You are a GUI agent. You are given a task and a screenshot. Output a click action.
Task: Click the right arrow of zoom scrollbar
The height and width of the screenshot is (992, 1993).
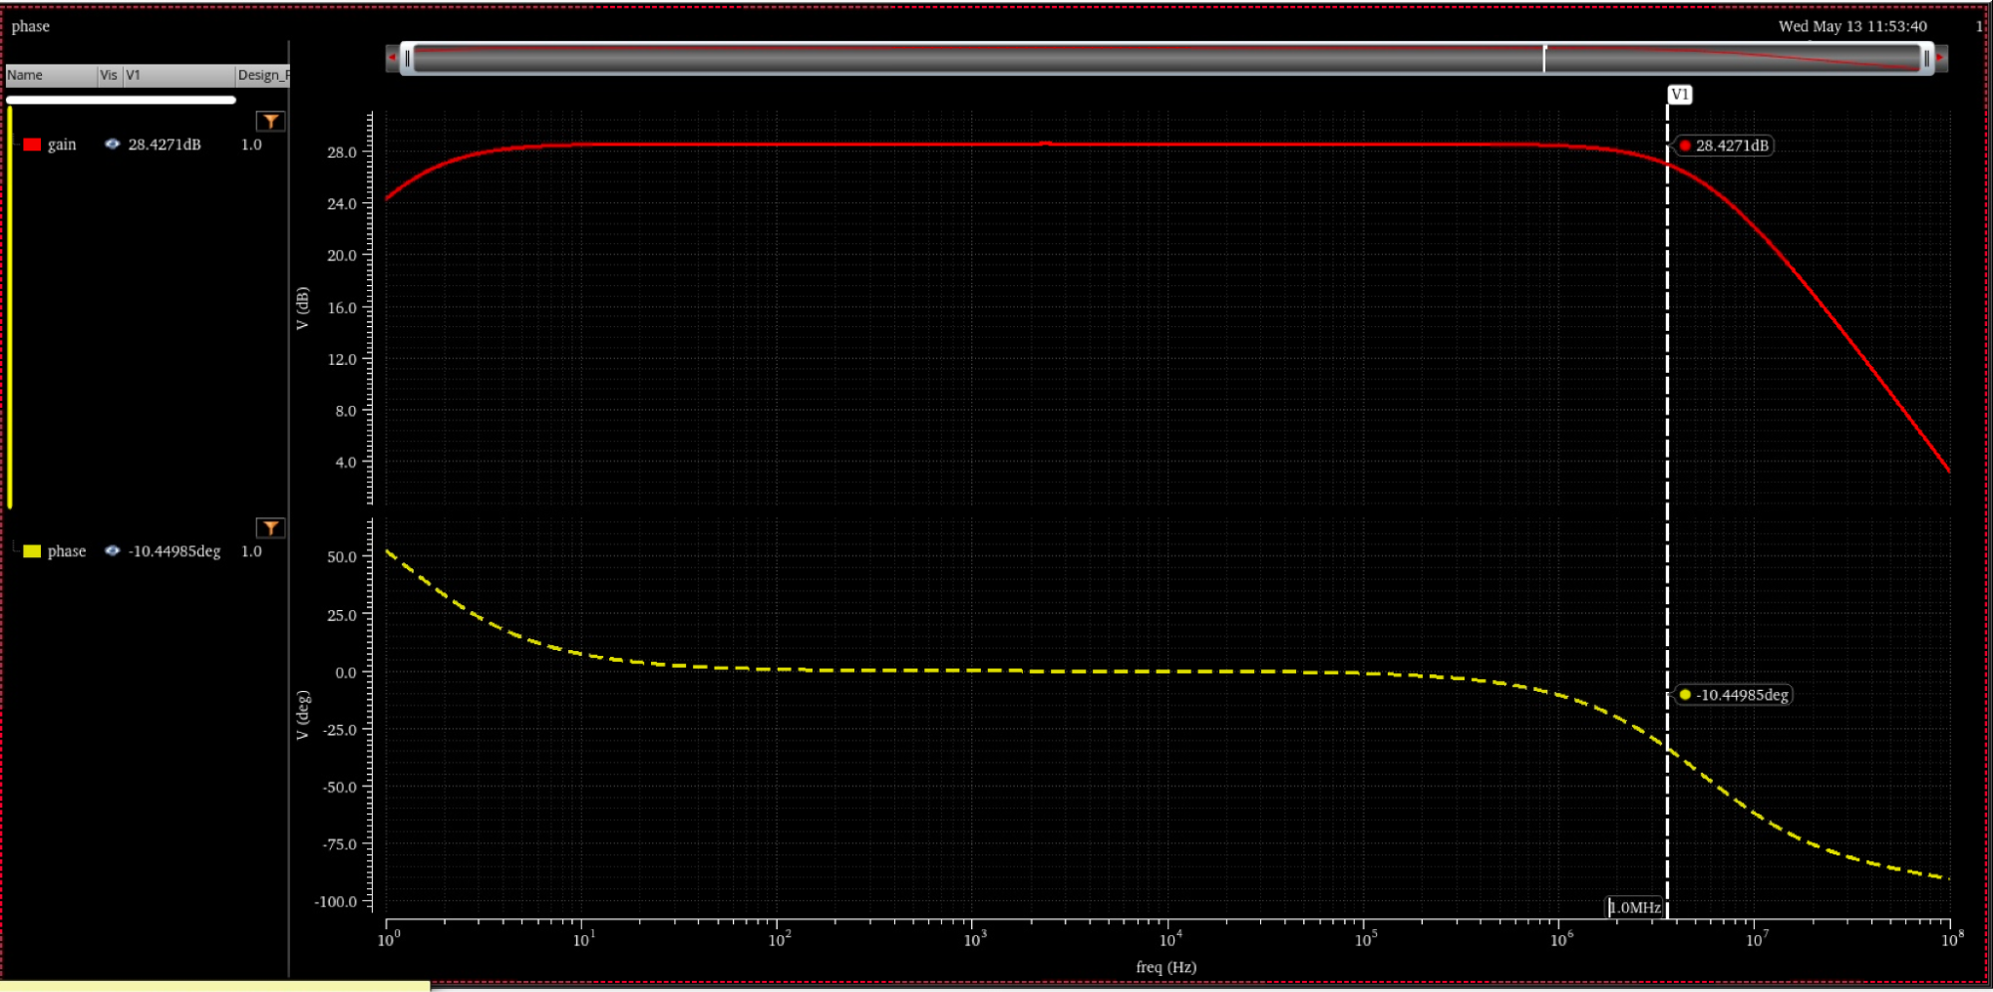point(1941,58)
